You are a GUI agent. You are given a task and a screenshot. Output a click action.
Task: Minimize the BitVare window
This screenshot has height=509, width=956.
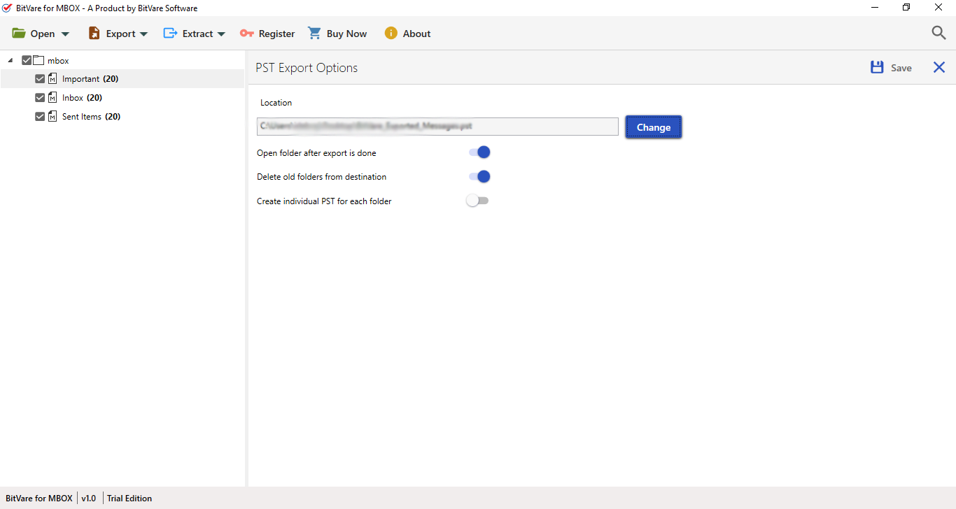tap(875, 8)
